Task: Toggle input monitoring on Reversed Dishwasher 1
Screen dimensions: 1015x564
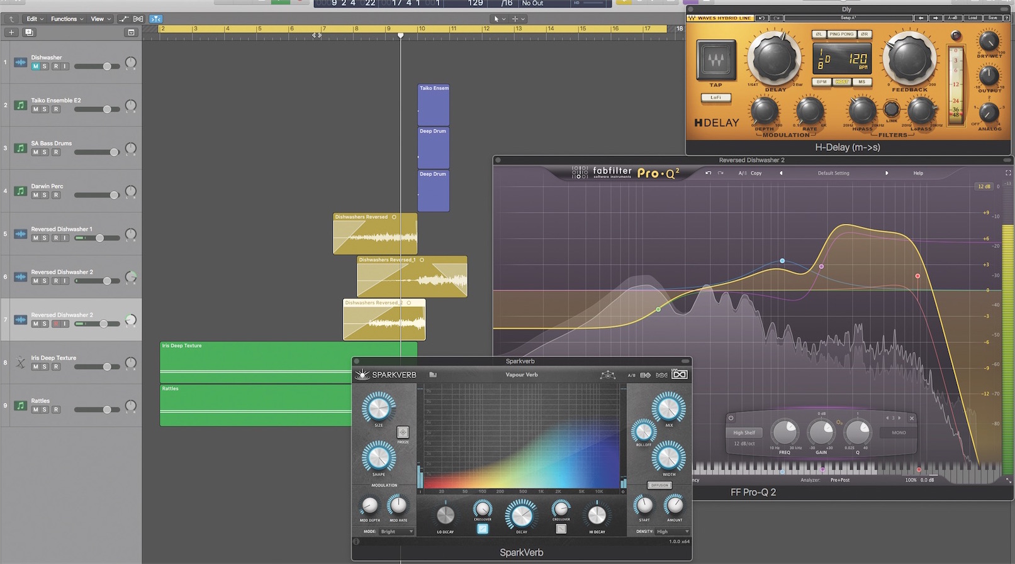Action: (65, 238)
